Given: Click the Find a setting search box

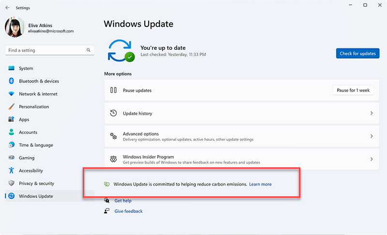Looking at the screenshot, I should [50, 50].
